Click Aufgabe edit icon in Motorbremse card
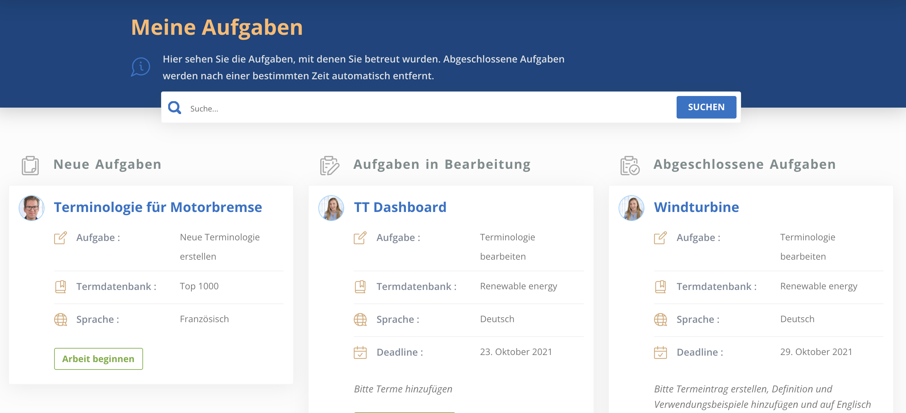906x413 pixels. [61, 237]
